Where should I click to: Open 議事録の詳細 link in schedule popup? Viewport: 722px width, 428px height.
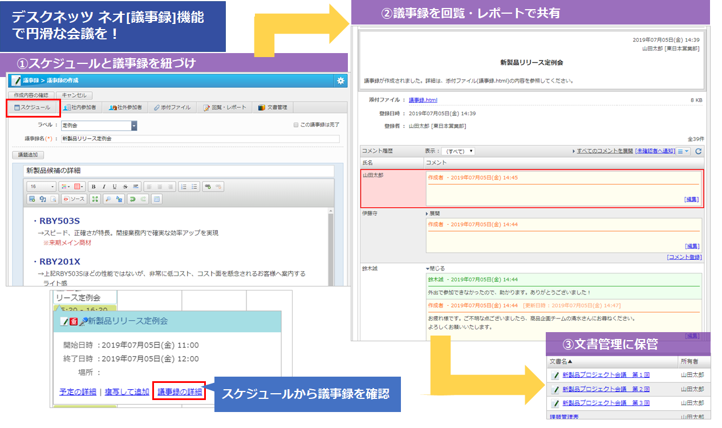180,391
